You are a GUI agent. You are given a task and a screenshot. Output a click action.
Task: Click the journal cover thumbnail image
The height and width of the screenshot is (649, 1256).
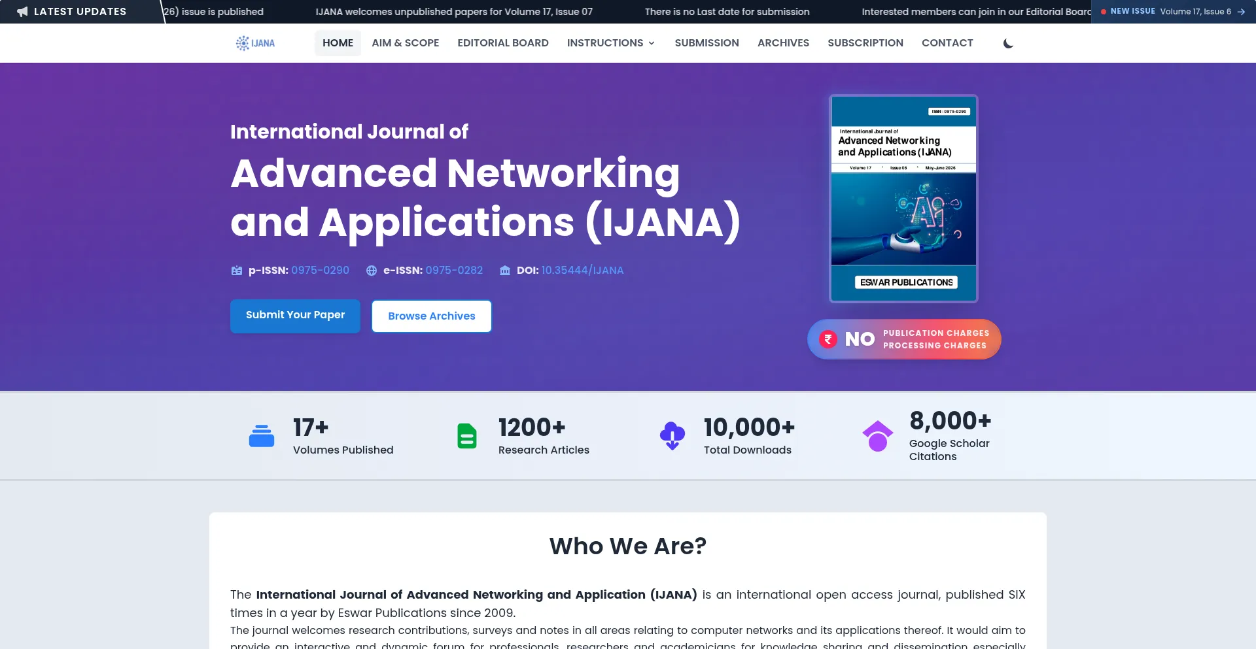[903, 199]
